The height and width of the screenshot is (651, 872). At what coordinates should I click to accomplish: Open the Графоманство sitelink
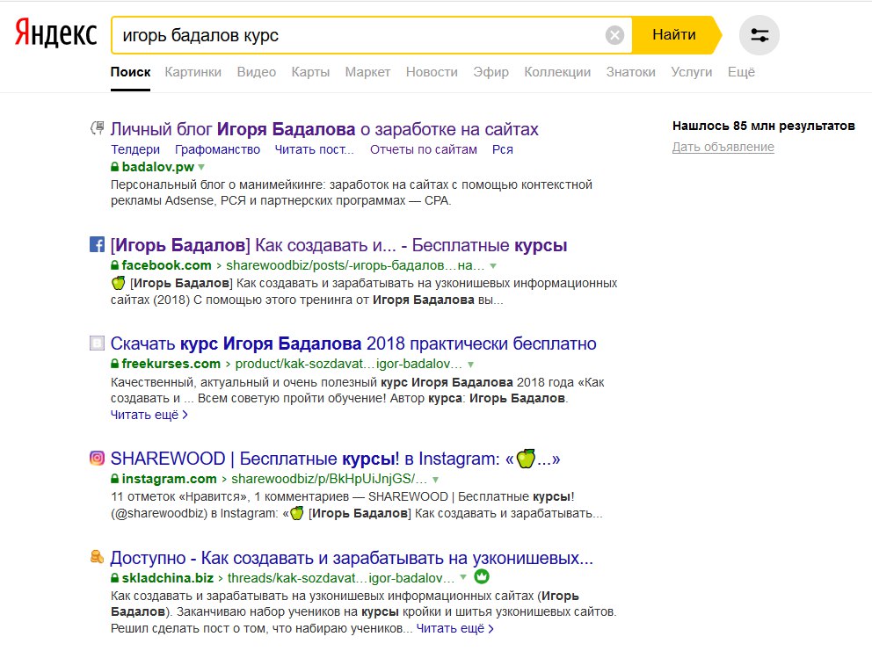click(217, 149)
